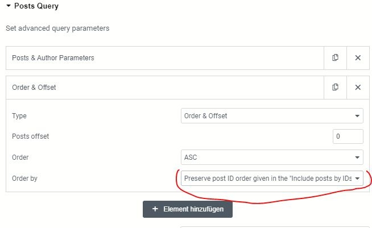The height and width of the screenshot is (228, 372).
Task: Expand the Posts & Author Parameters row
Action: [165, 58]
